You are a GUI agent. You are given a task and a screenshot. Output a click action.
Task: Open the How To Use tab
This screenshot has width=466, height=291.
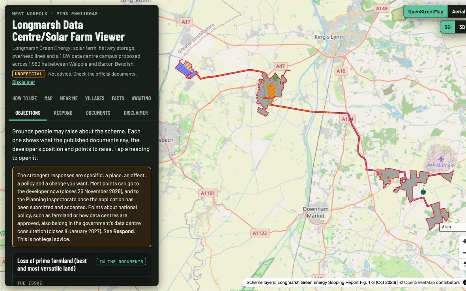tap(24, 98)
